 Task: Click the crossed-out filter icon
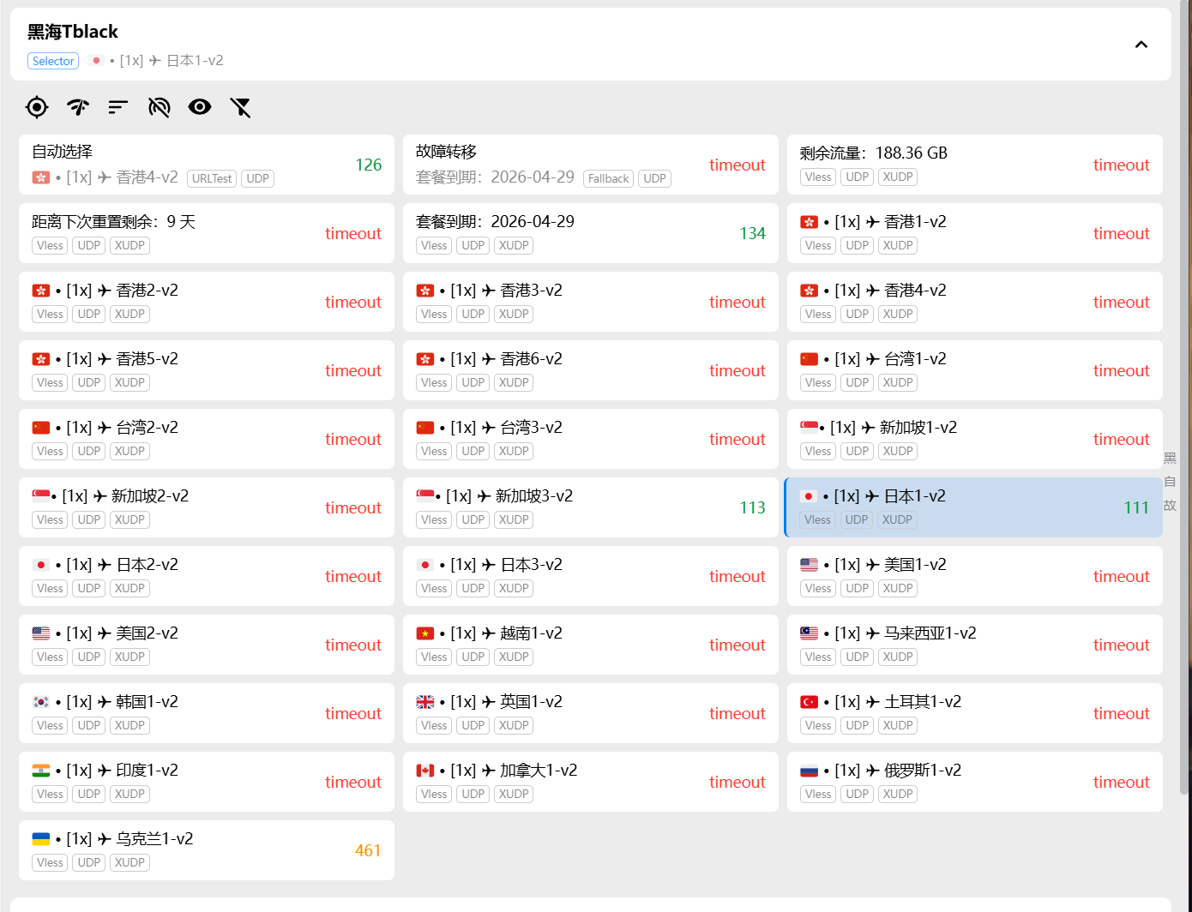(x=241, y=107)
